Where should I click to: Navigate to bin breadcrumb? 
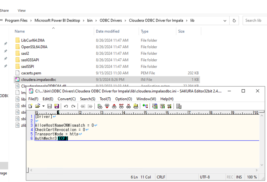(90, 21)
